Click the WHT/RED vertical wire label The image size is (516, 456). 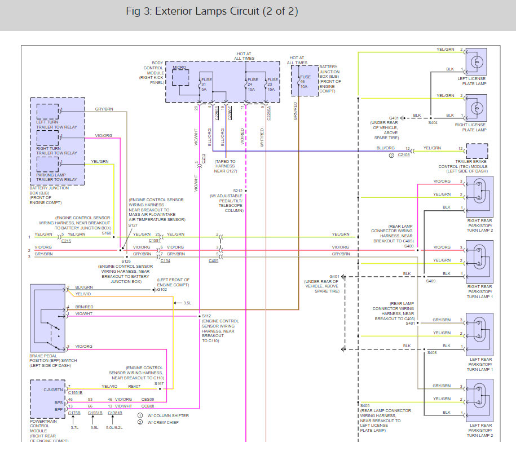[x=262, y=138]
